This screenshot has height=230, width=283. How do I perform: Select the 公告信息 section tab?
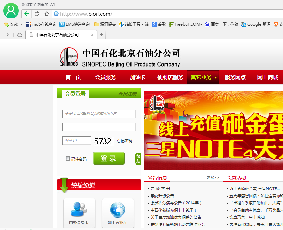tap(157, 178)
